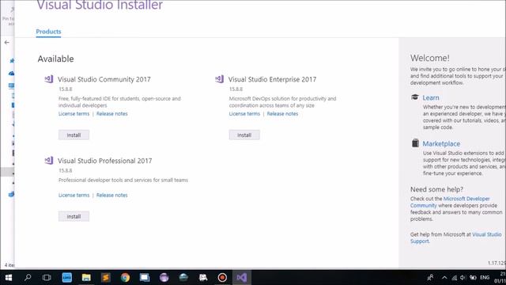Show hidden system tray icons
Viewport: 506px width, 285px height.
tap(444, 278)
